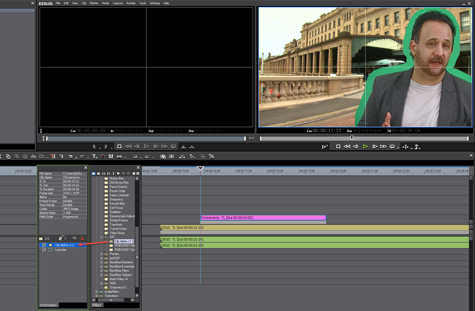Click the recorder position slider handle
475x311 pixels.
[352, 138]
